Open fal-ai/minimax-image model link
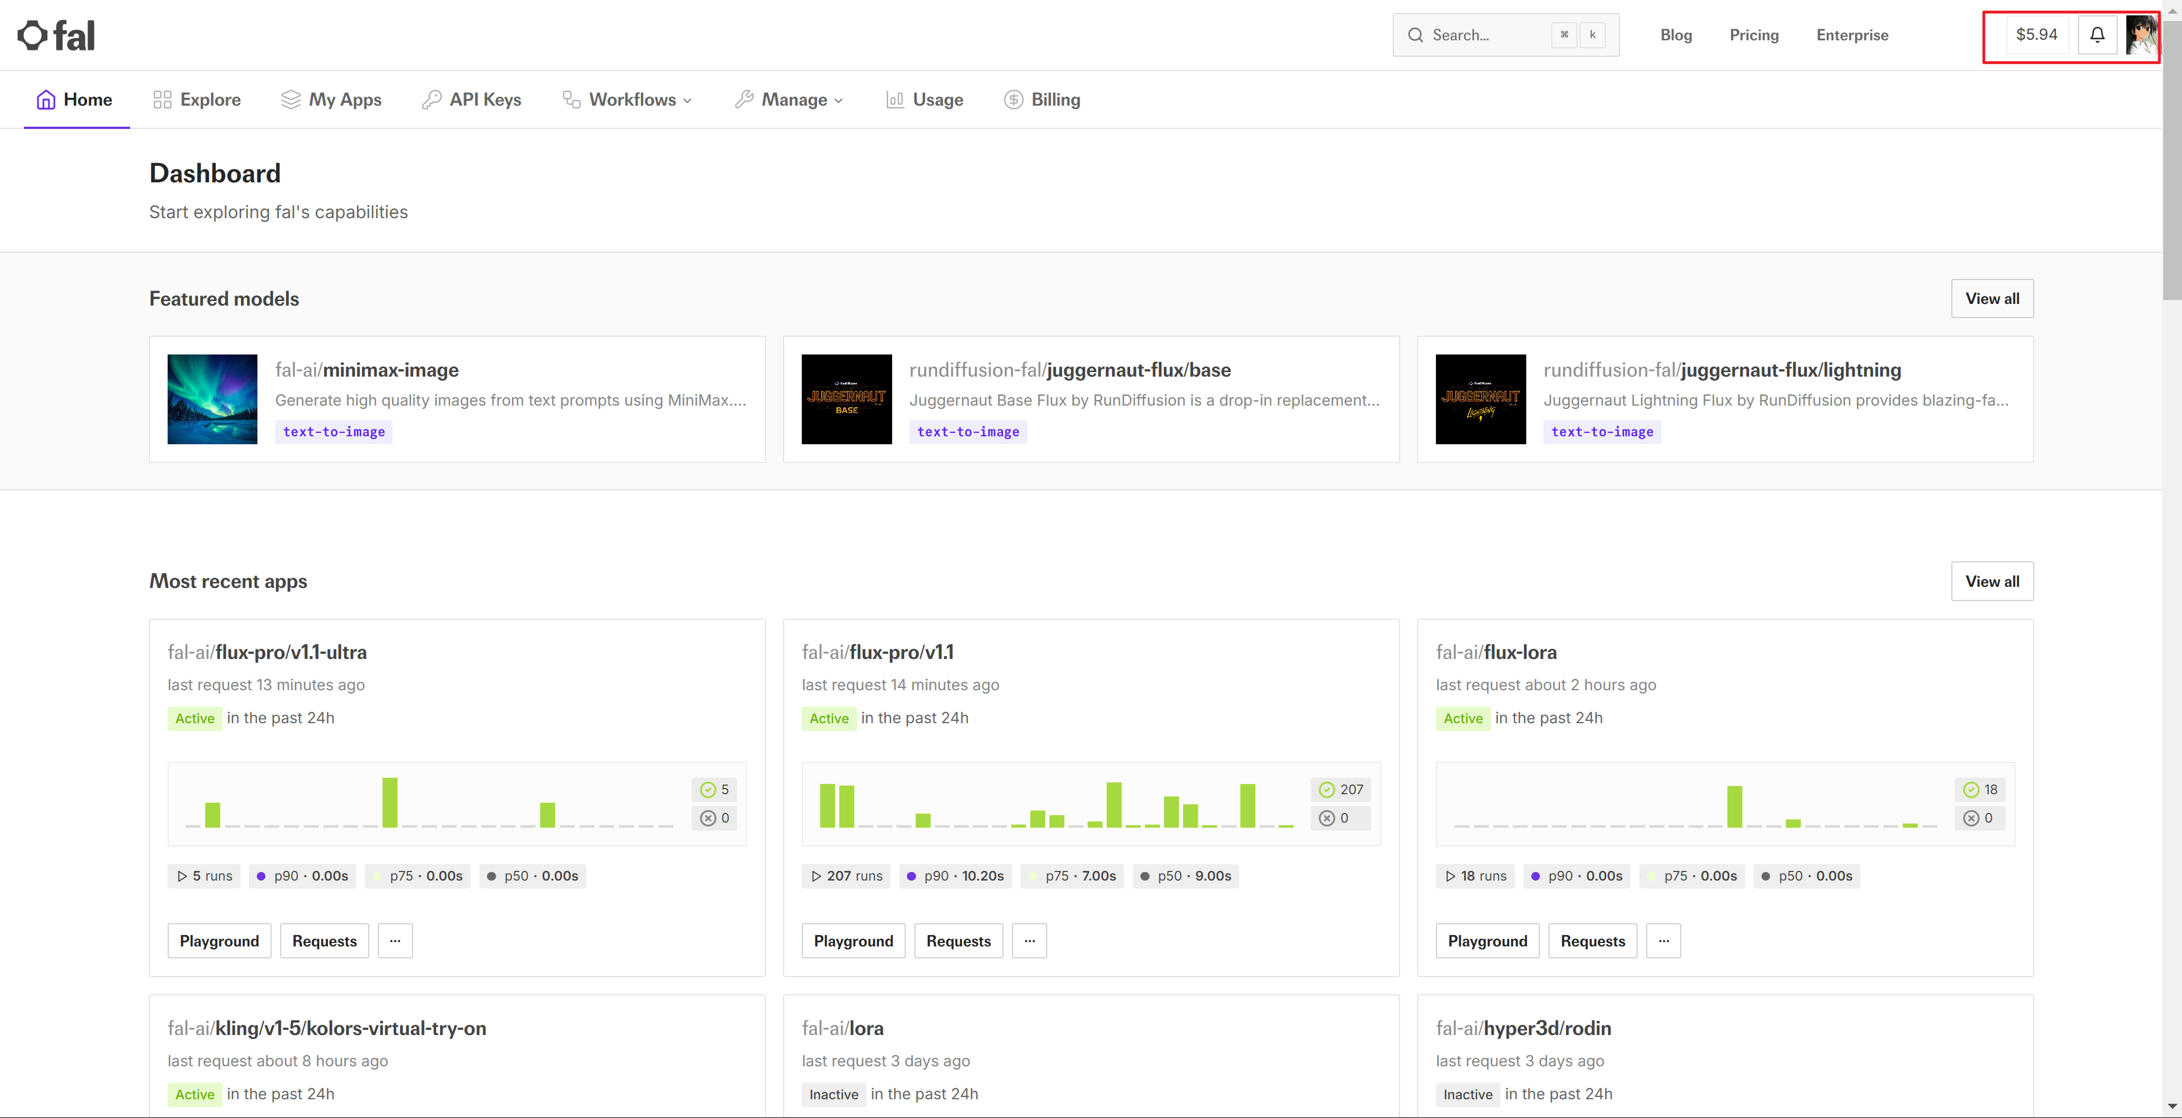 coord(367,370)
